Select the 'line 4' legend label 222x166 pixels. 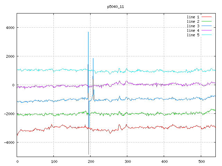pos(193,31)
